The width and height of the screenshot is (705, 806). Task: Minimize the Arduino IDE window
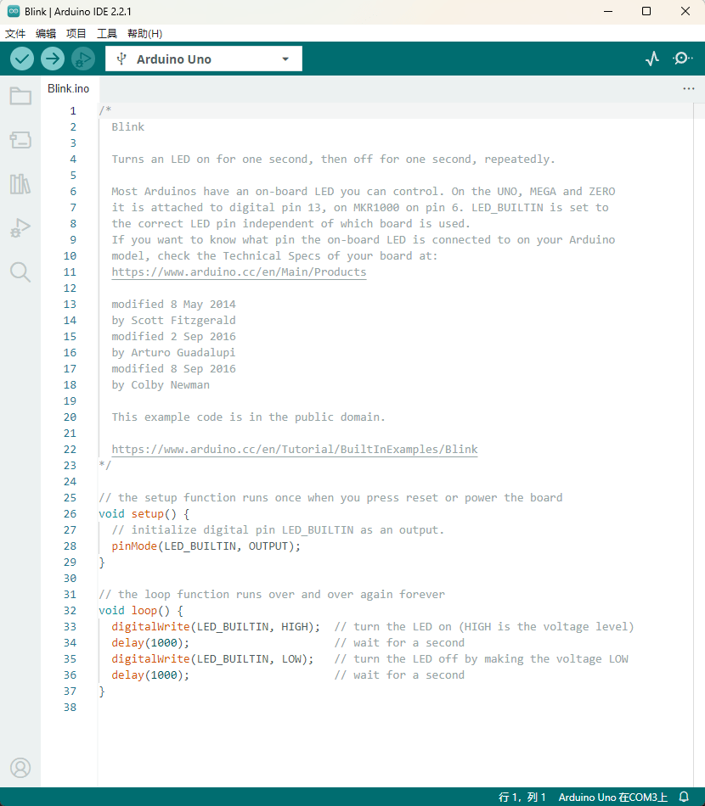(x=607, y=11)
